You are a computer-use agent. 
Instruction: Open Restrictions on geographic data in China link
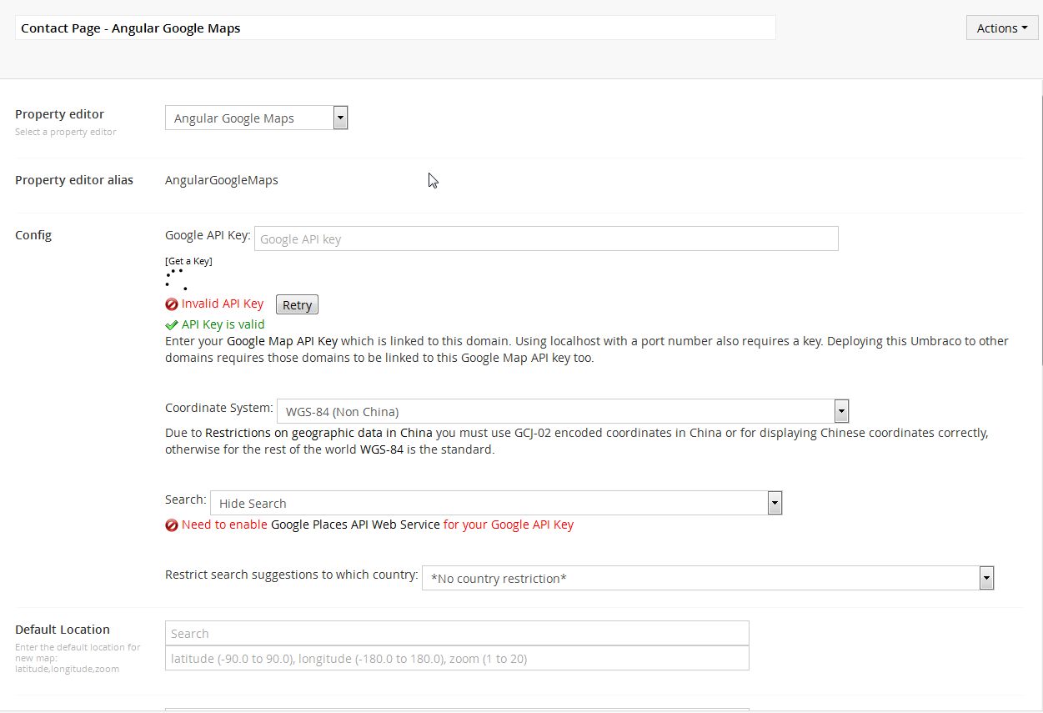[x=318, y=433]
